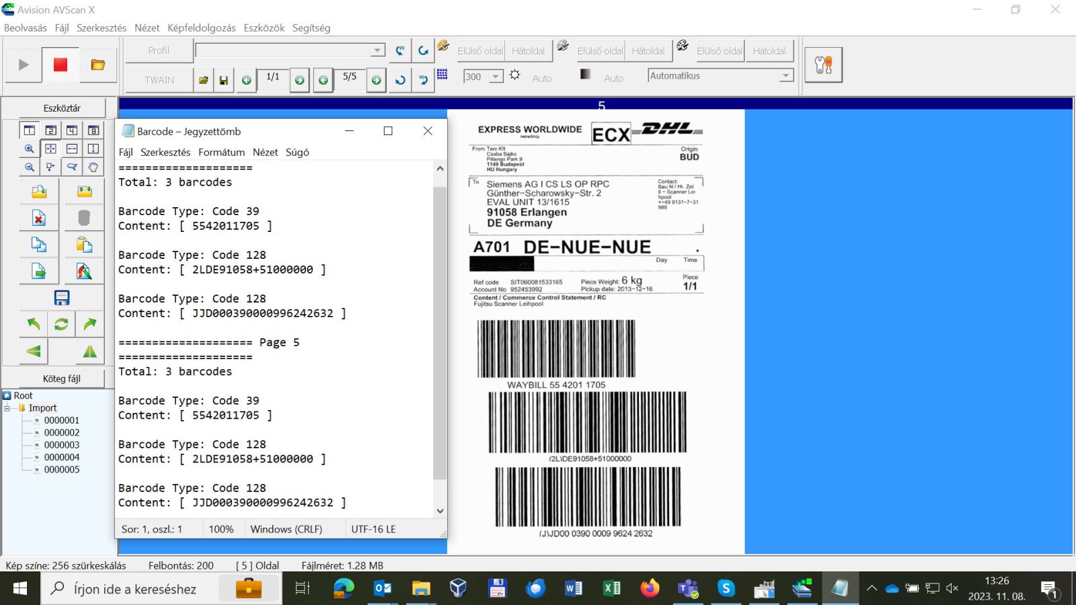Click the Eszköztár panel header
This screenshot has width=1076, height=605.
click(x=62, y=108)
